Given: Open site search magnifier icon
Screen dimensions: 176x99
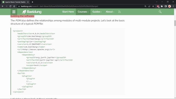Looking at the screenshot, I should [x=160, y=12].
